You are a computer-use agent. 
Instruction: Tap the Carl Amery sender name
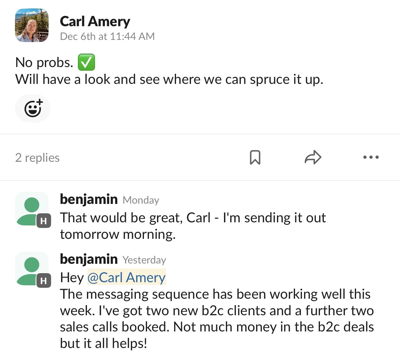click(x=95, y=22)
